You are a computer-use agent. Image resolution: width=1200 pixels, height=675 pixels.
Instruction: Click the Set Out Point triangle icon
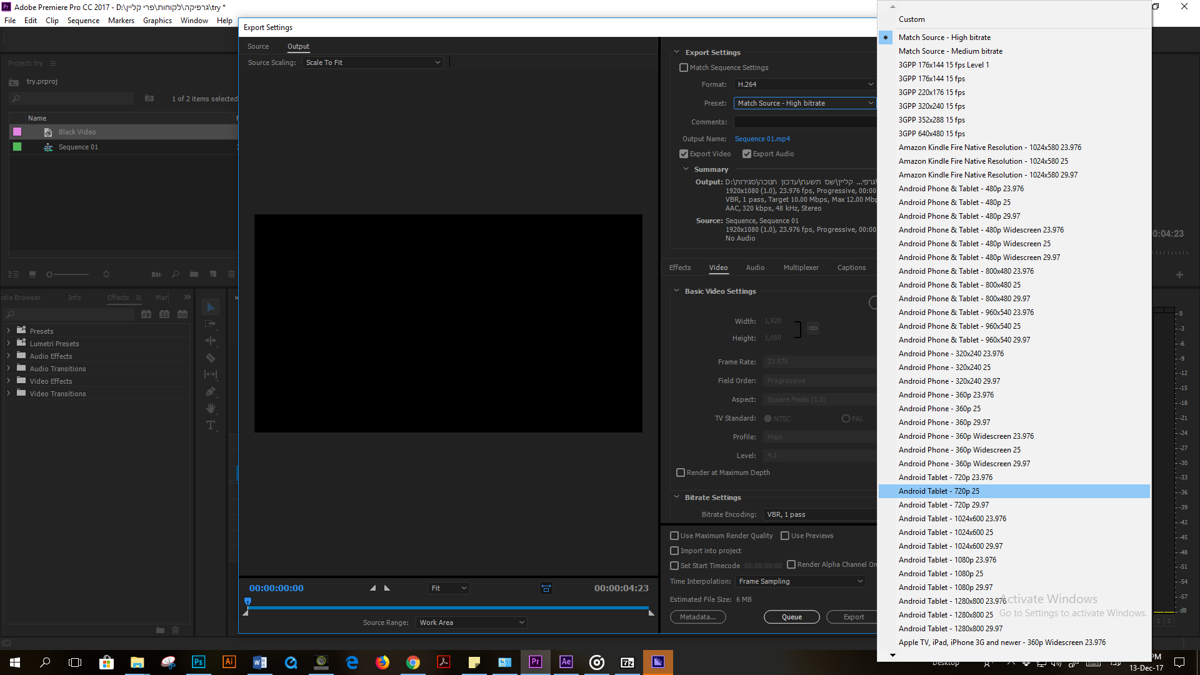pos(387,588)
